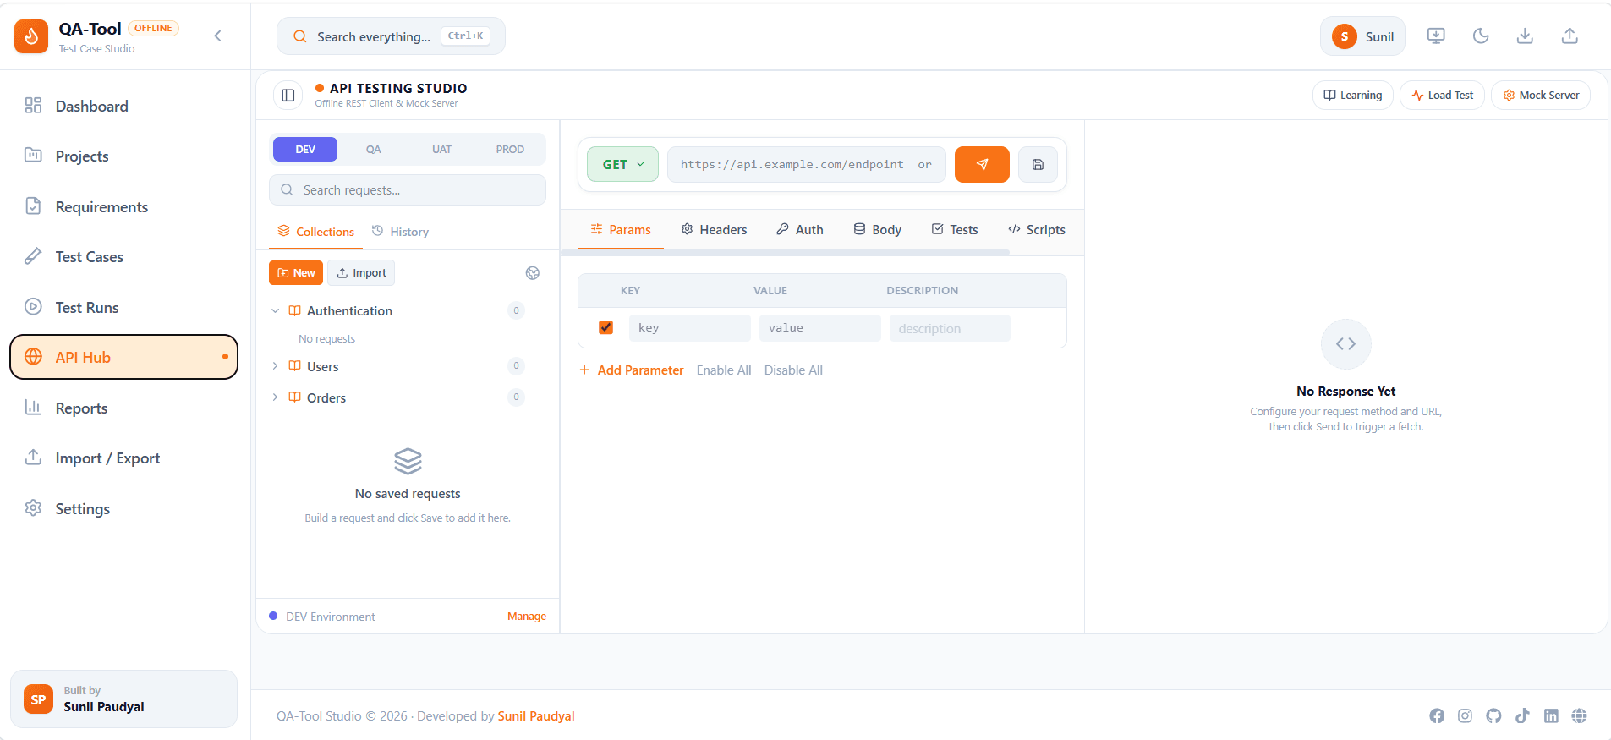The image size is (1611, 740).
Task: Click the upload icon in the top bar
Action: tap(1570, 36)
